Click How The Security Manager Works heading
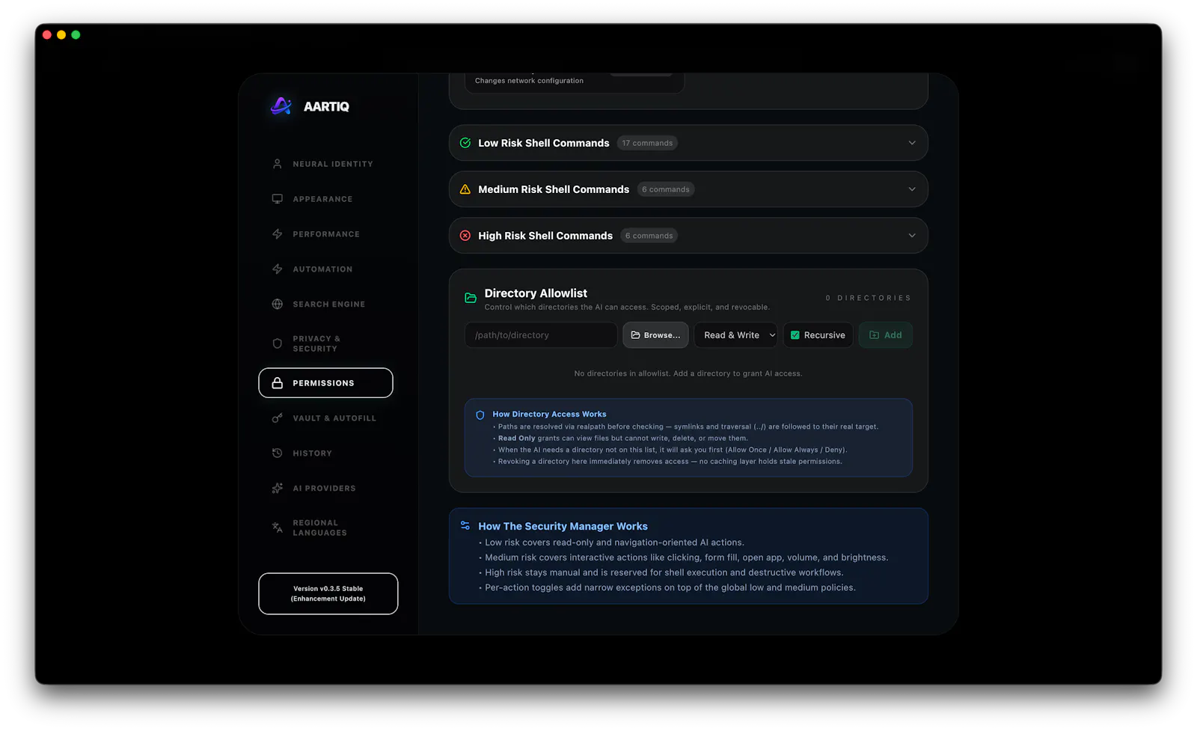Screen dimensions: 1197x731 pos(563,527)
